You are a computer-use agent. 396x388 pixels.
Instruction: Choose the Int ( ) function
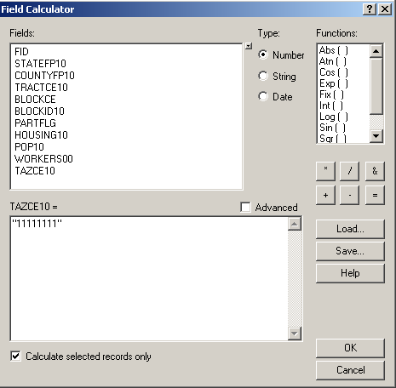point(331,106)
